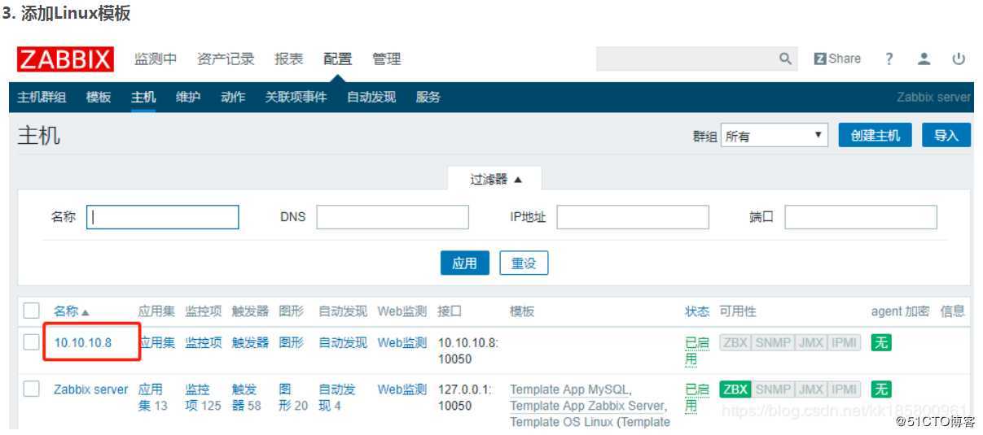Open the 资产记录 top menu
The height and width of the screenshot is (435, 983).
(226, 59)
